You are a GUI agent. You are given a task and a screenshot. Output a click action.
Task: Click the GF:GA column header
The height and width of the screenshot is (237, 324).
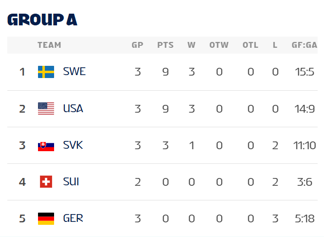[x=305, y=45]
